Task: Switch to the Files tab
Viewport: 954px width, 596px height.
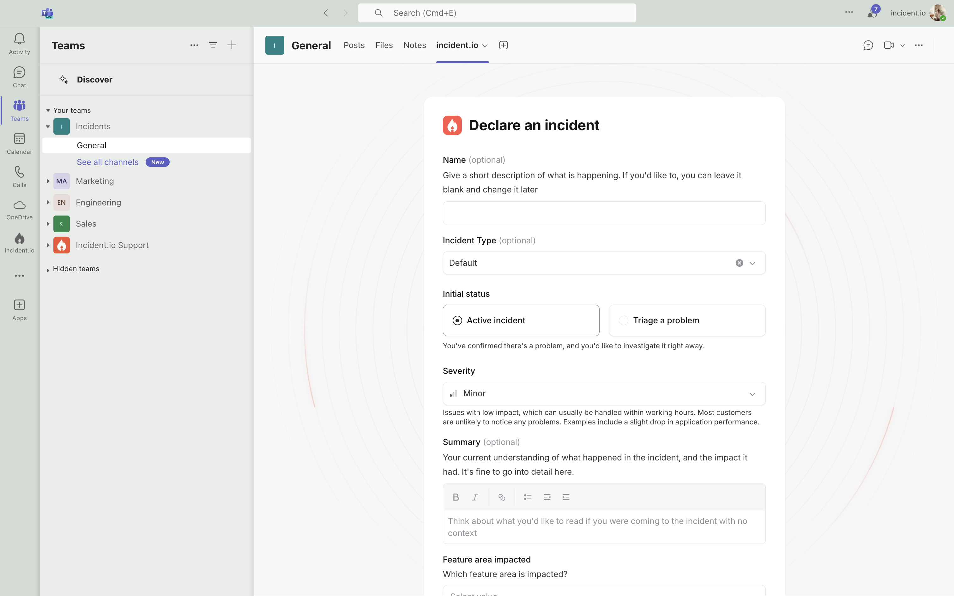Action: [x=384, y=45]
